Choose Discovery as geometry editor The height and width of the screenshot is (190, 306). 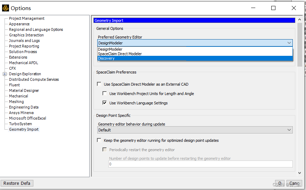(x=195, y=58)
